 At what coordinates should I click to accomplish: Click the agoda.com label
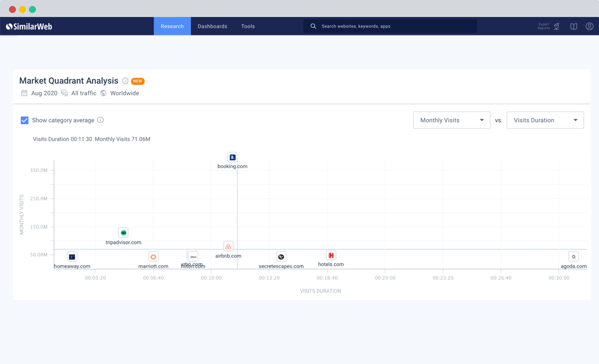pos(574,266)
